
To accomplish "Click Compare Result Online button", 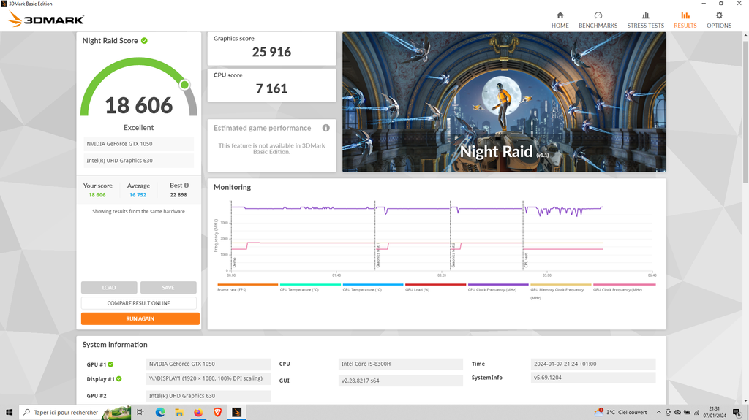I will pos(139,303).
